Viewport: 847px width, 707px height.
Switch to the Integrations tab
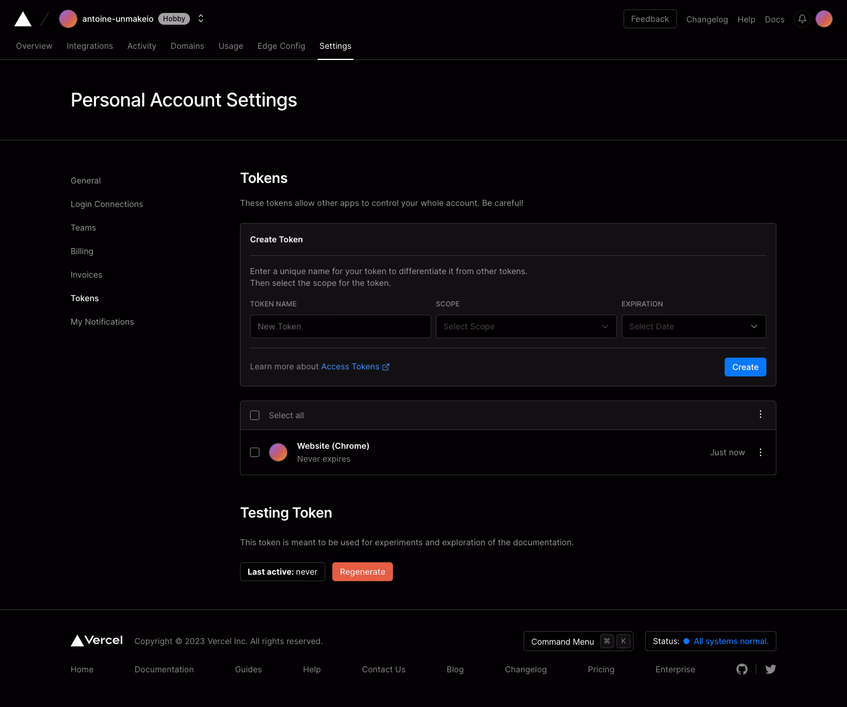point(90,46)
